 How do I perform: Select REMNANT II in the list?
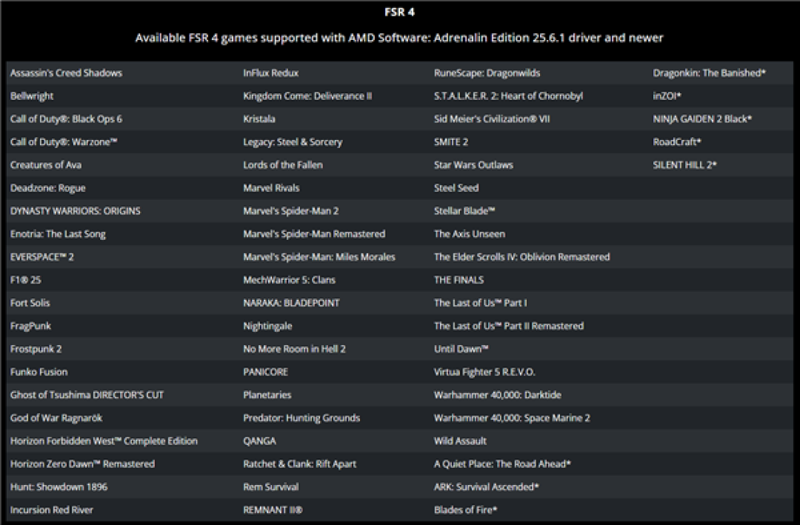[x=273, y=509]
